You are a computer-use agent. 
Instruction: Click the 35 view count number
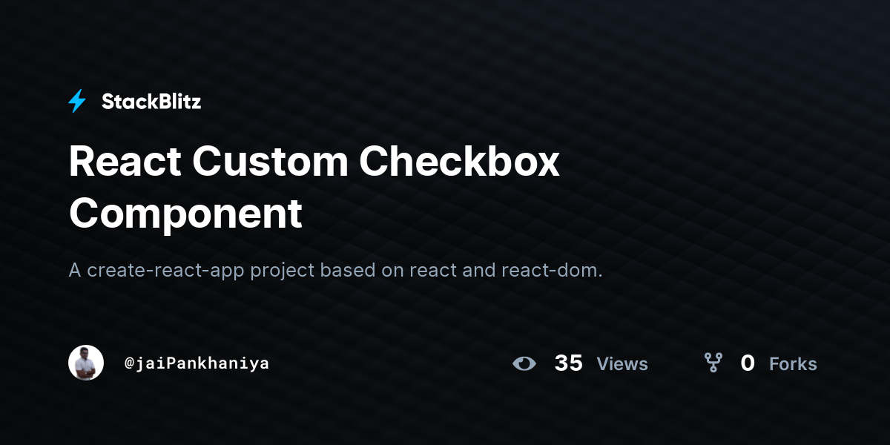[569, 363]
